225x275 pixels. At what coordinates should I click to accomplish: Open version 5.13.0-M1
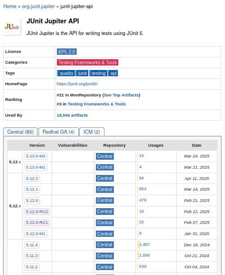36,167
